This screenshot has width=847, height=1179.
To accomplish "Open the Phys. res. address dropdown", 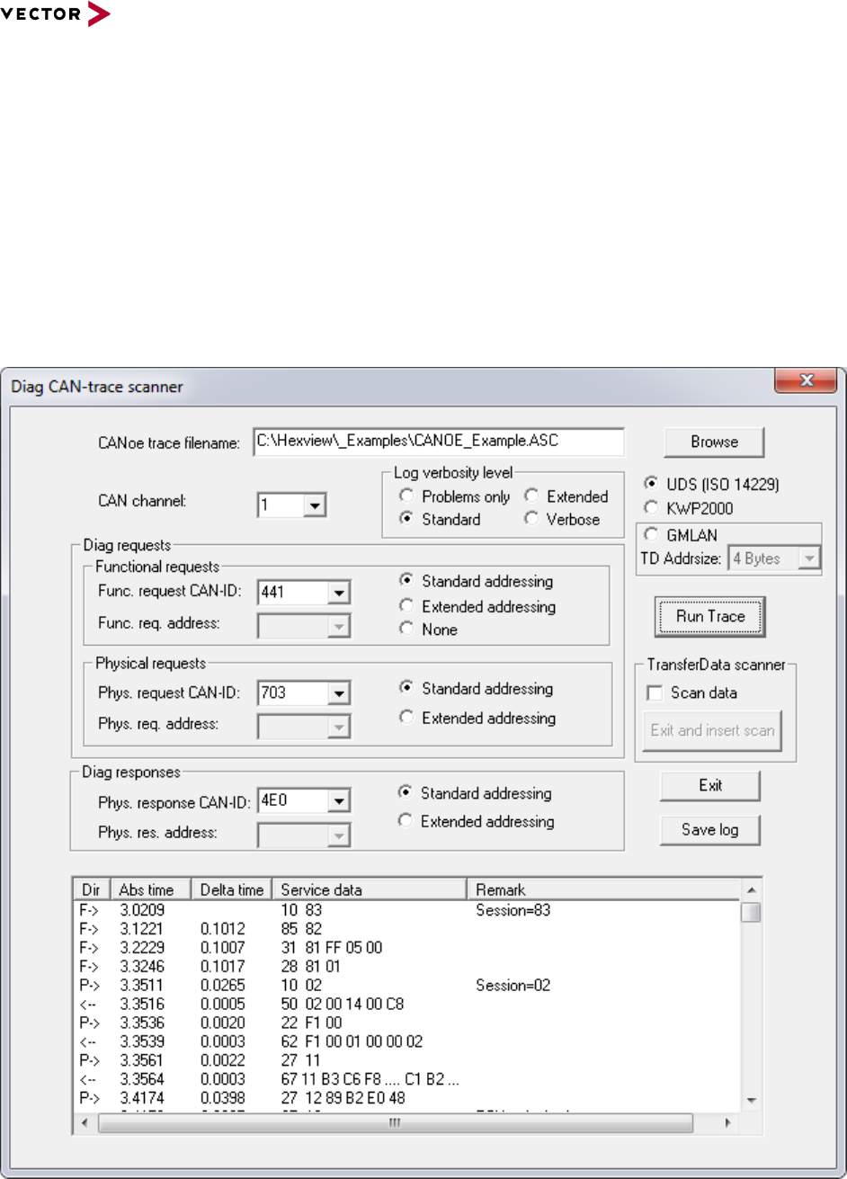I will [x=338, y=835].
